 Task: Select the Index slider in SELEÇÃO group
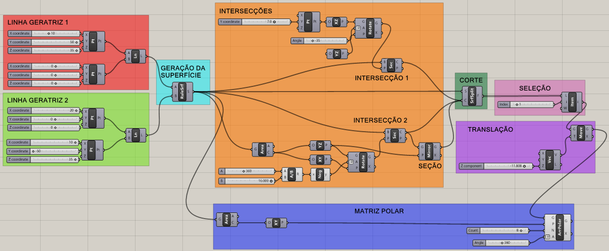point(525,104)
